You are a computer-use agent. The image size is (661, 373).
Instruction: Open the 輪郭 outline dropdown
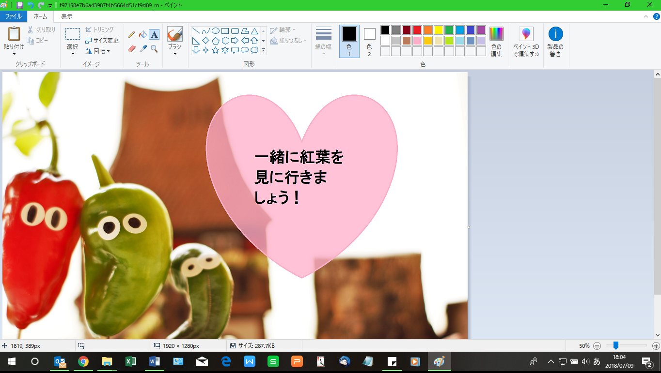point(283,30)
